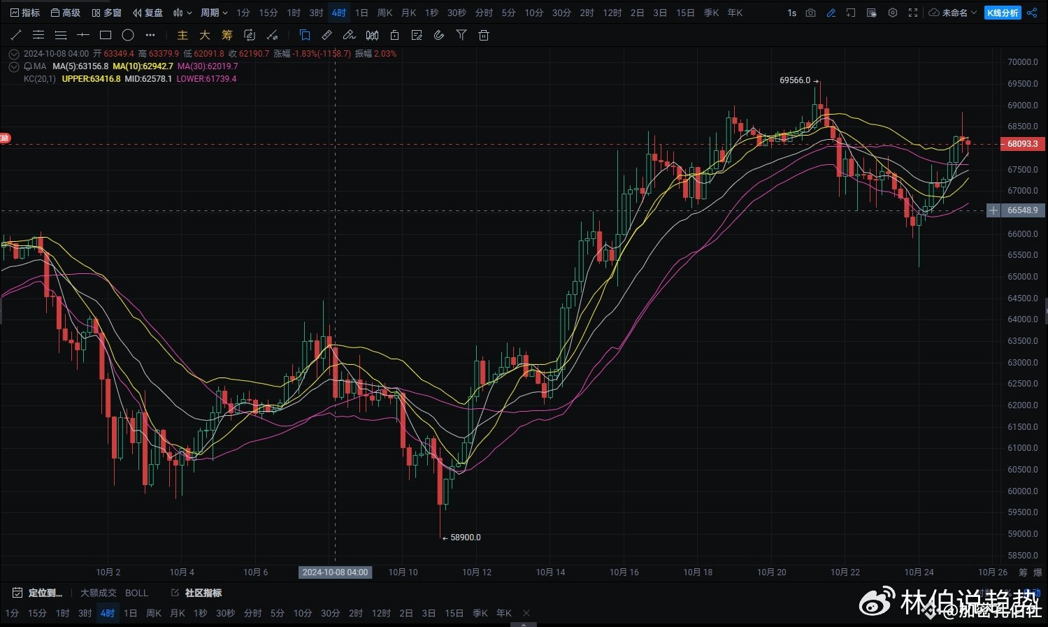
Task: Open the 周期 period dropdown
Action: coord(214,13)
